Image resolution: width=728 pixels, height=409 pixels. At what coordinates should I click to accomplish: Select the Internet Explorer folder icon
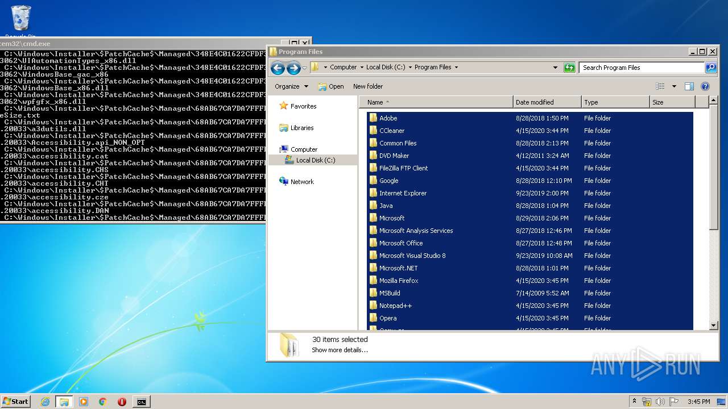373,193
